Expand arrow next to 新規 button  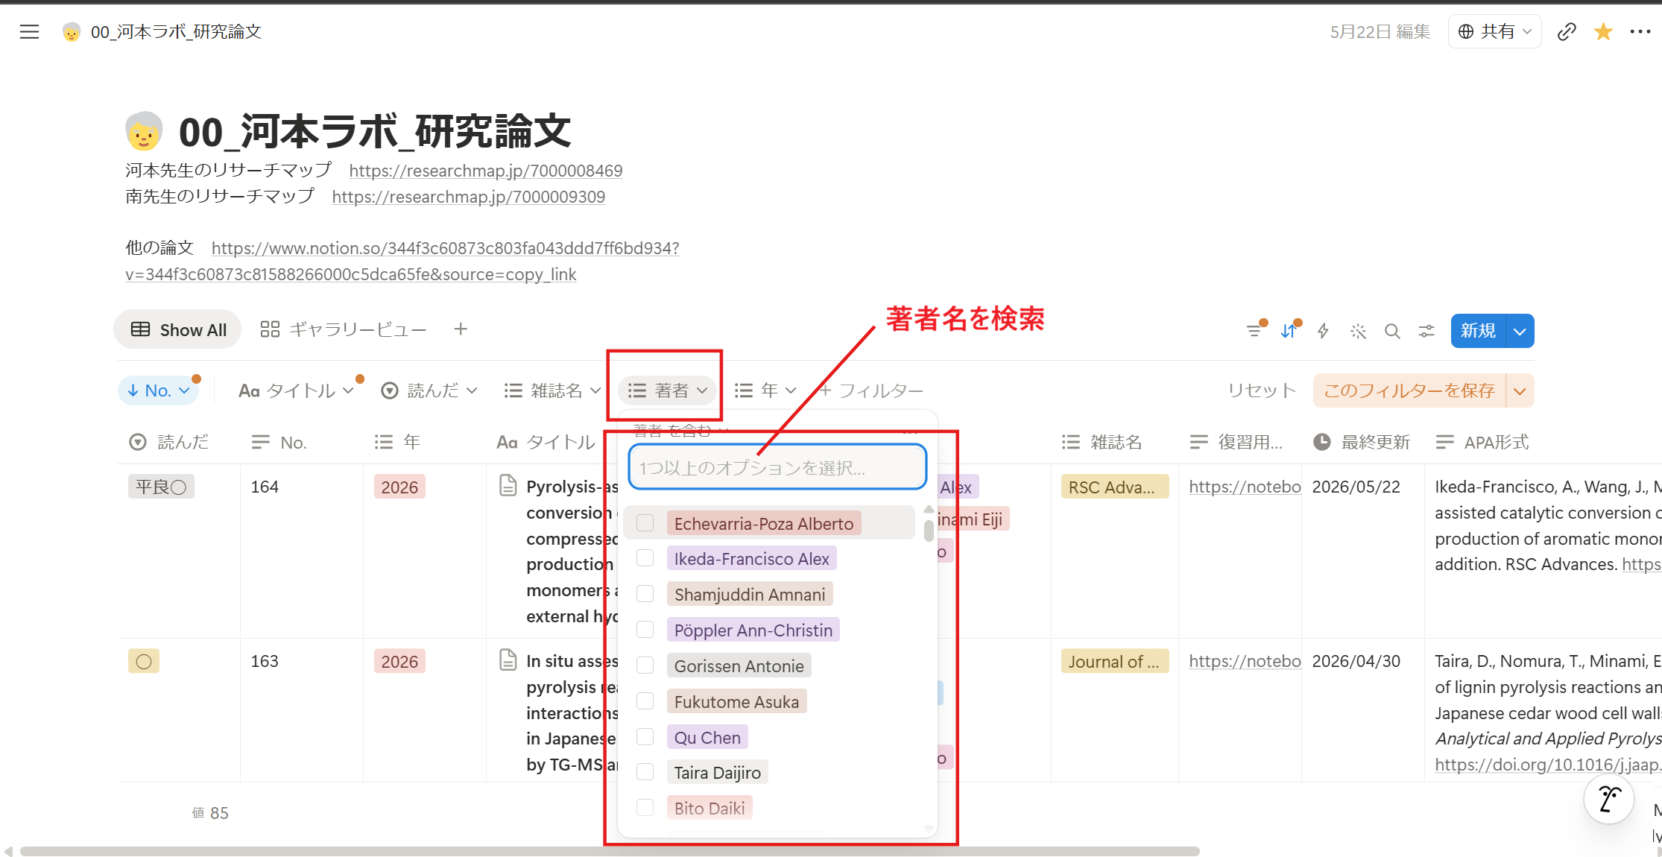1520,331
